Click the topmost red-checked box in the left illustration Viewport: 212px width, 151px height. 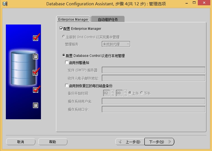[x=35, y=38]
